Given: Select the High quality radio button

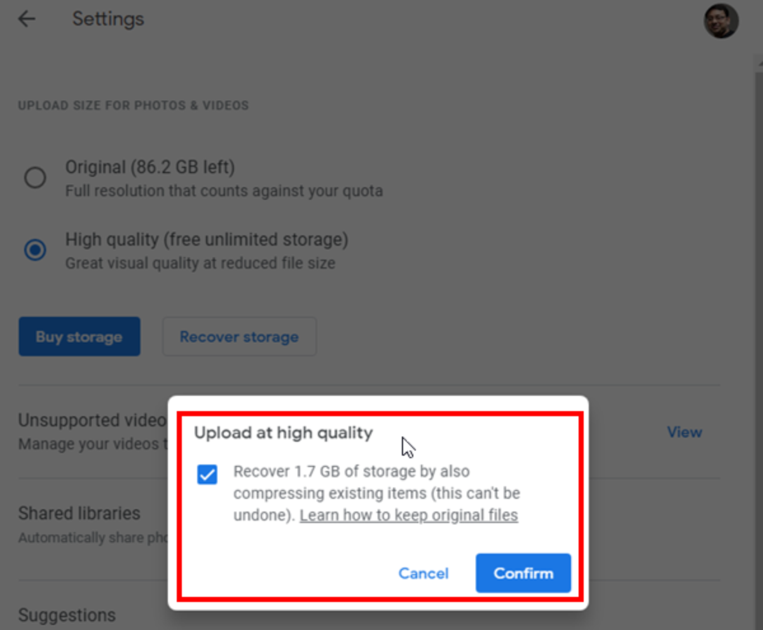Looking at the screenshot, I should pos(35,250).
